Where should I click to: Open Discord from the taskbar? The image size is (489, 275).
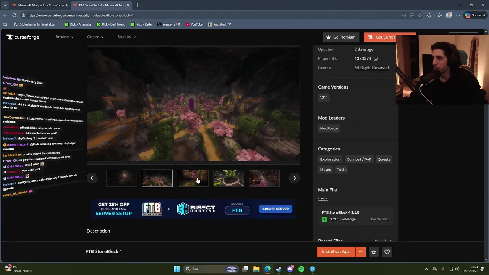[x=290, y=269]
